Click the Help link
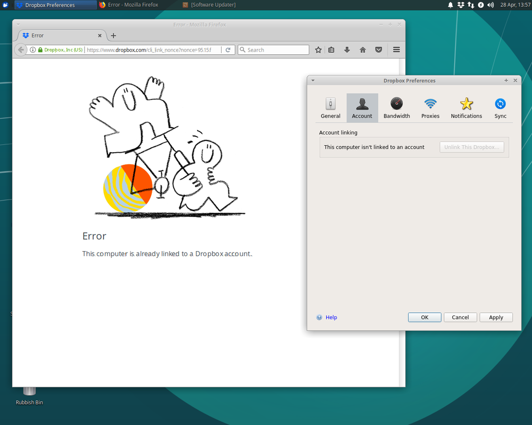 (331, 318)
